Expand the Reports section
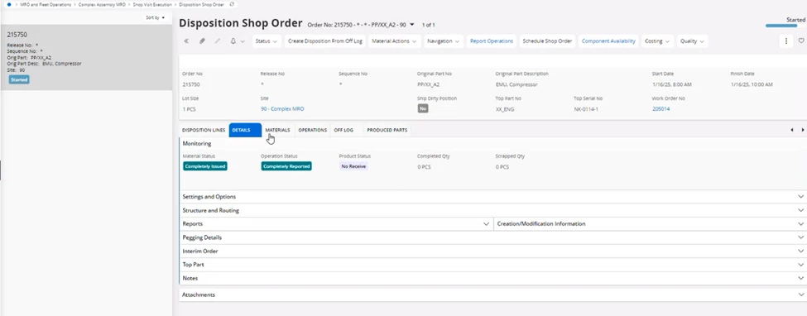807x316 pixels. [x=337, y=224]
